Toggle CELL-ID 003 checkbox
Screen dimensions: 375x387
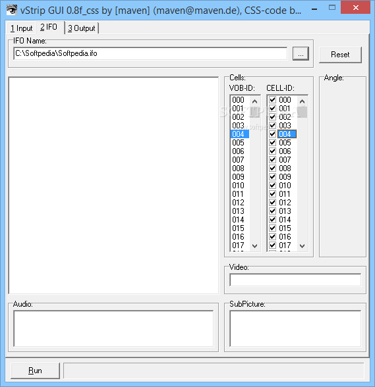(272, 125)
